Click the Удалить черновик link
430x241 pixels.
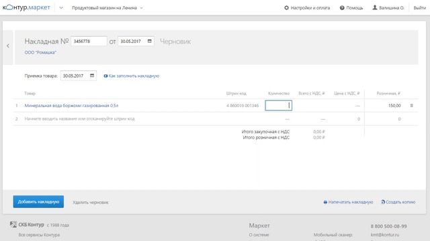pos(91,202)
